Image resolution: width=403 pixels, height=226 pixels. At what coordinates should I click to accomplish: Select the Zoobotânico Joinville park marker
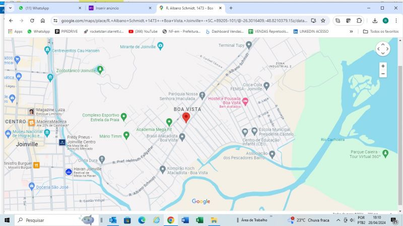[100, 69]
